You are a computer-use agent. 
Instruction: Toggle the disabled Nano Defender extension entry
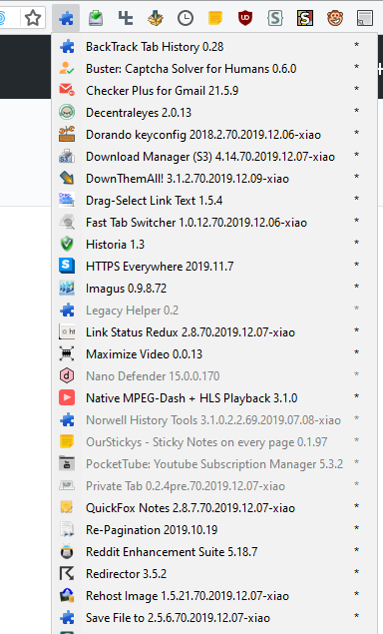point(214,376)
